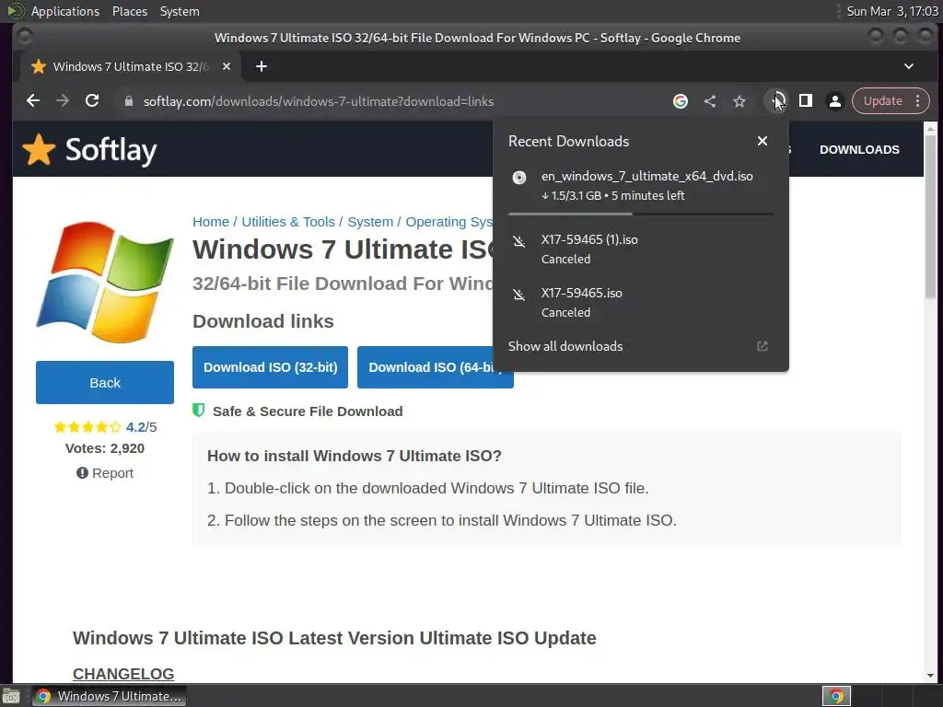Open System breadcrumb link
The height and width of the screenshot is (707, 943).
click(370, 222)
